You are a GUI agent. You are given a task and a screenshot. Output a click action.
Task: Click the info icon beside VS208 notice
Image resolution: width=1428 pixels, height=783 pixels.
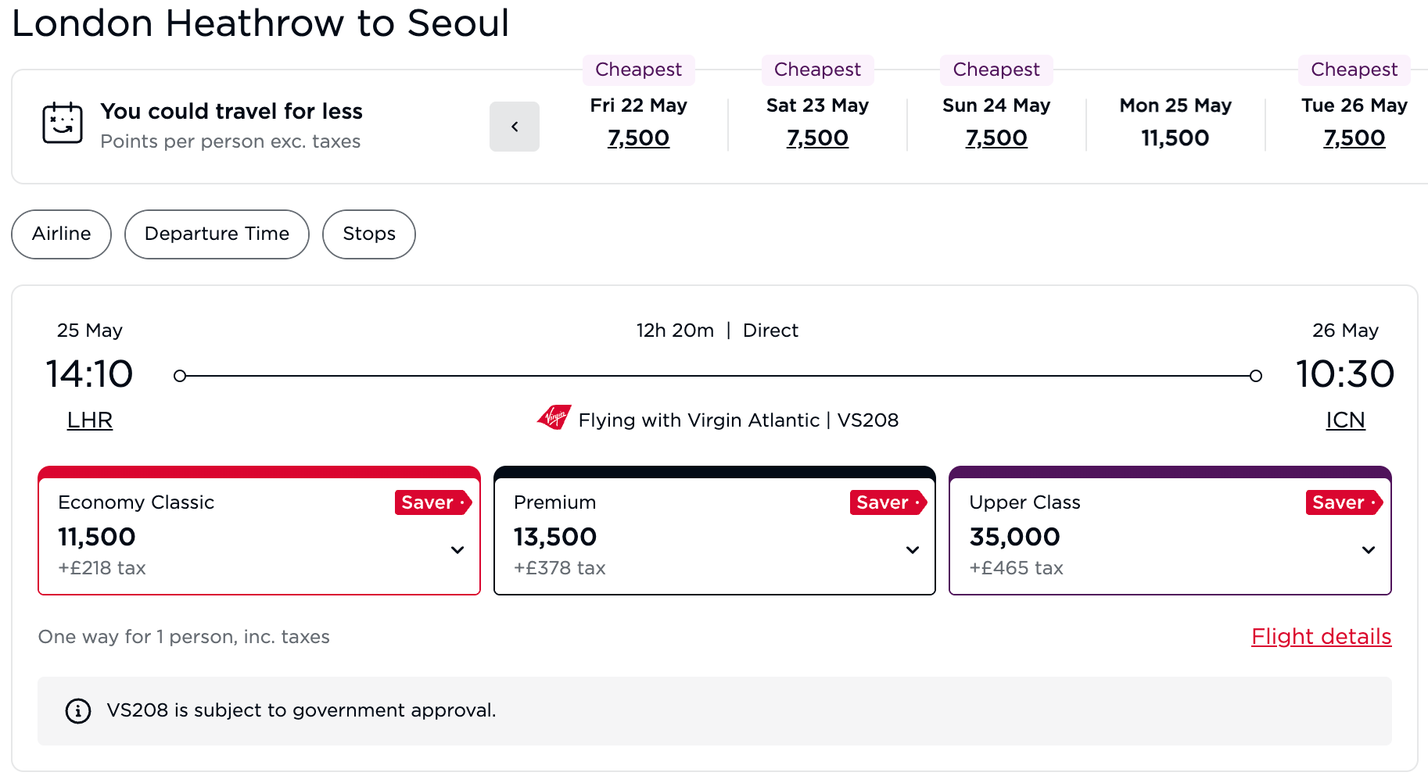pyautogui.click(x=78, y=711)
